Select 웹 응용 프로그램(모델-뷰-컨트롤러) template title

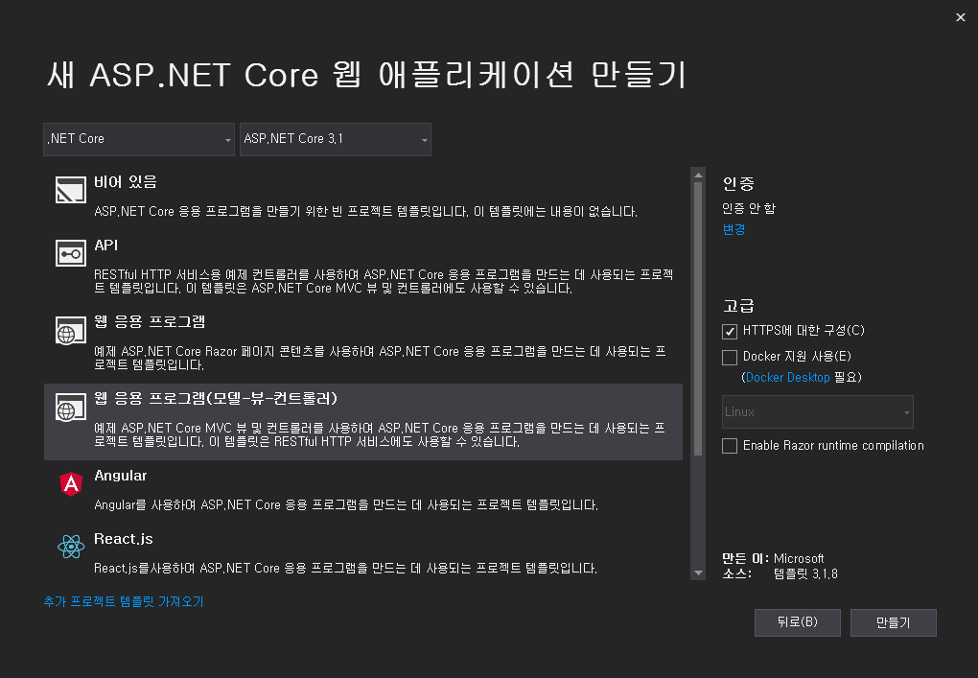[x=216, y=399]
